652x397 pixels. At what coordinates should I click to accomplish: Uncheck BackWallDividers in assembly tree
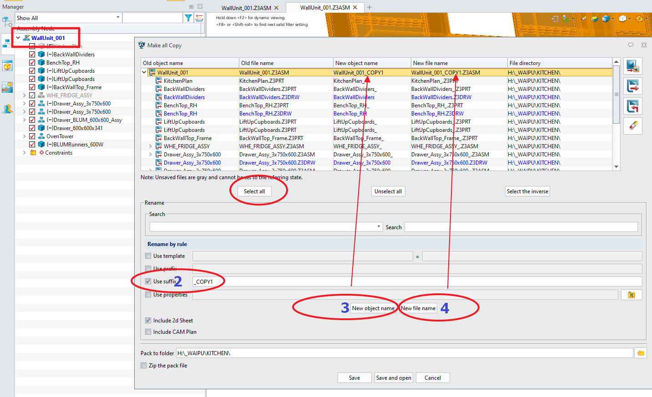tap(32, 54)
